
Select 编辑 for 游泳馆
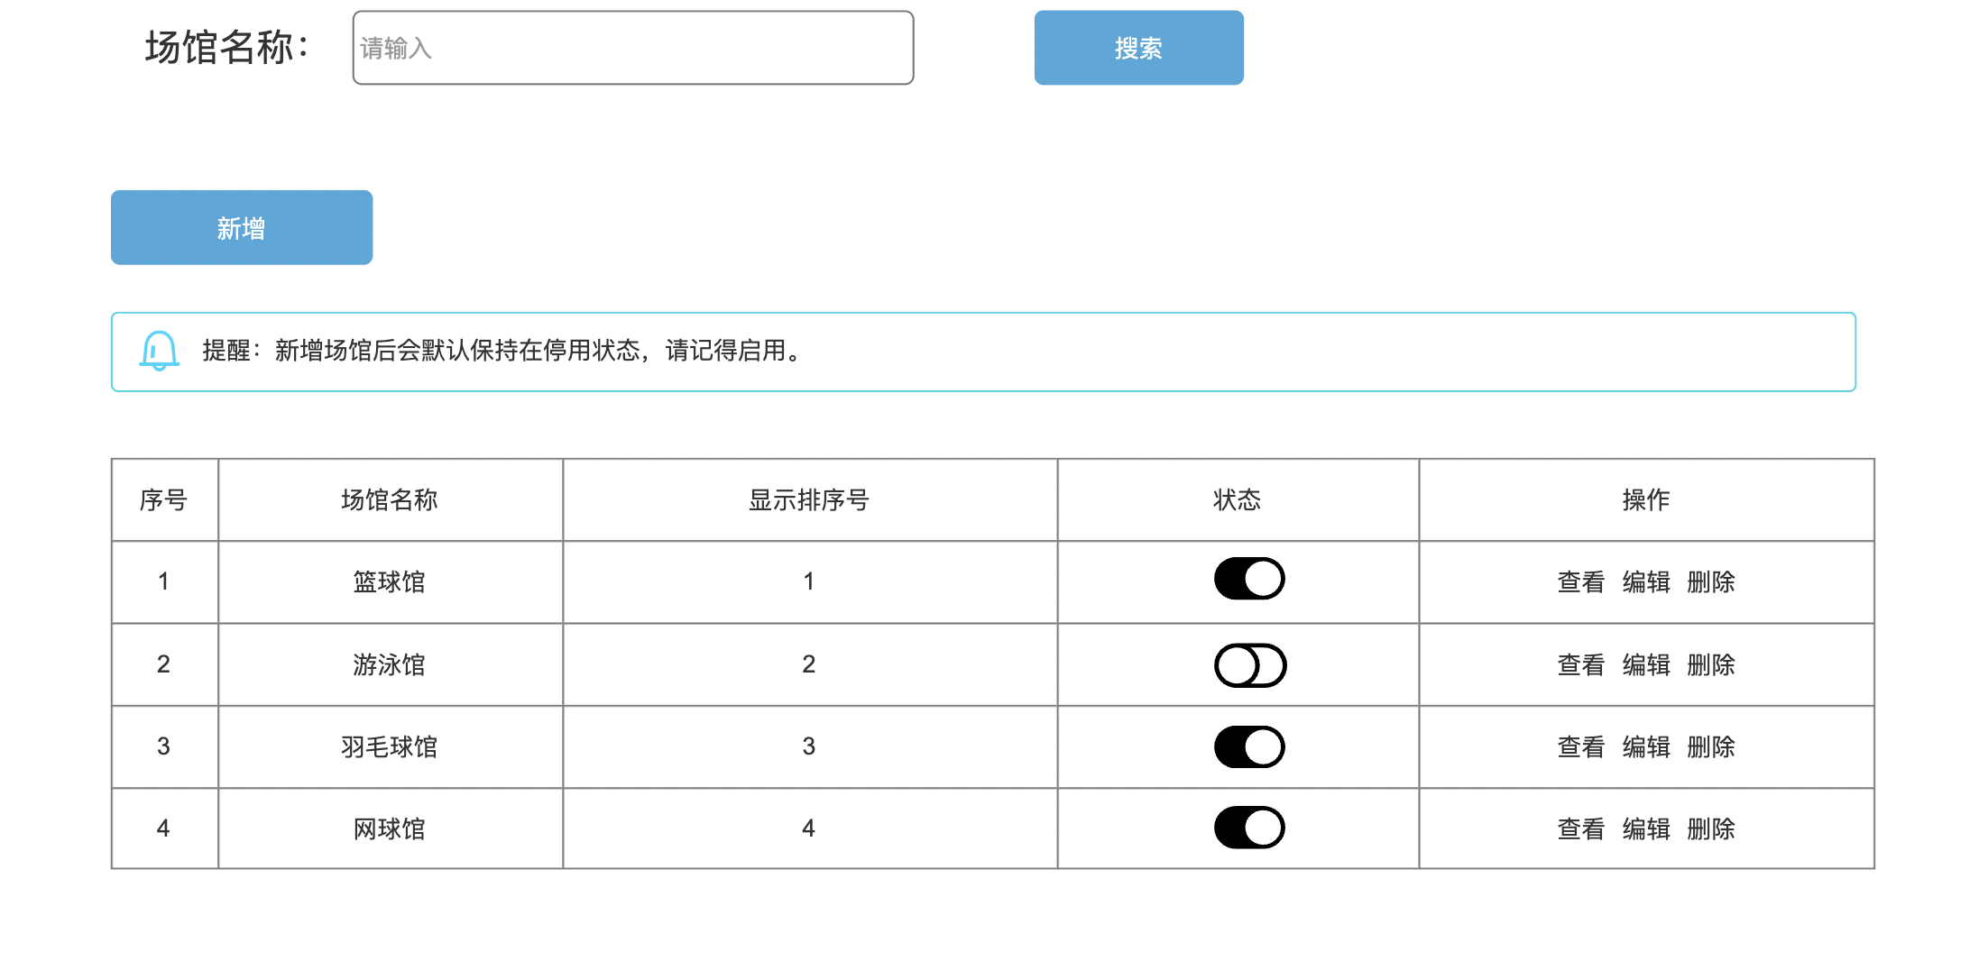click(1646, 665)
